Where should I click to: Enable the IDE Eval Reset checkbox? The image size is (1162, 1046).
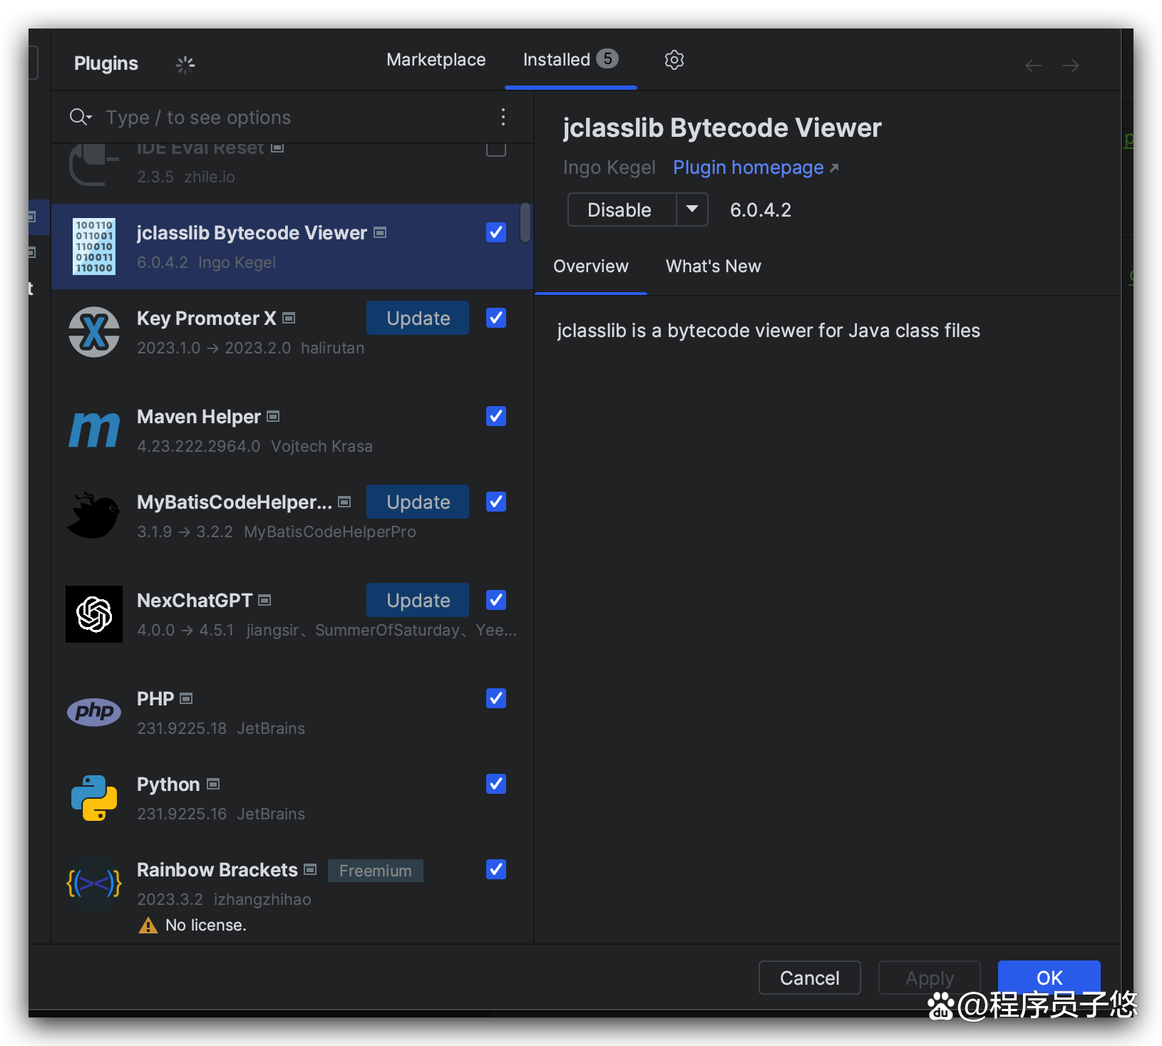(496, 148)
